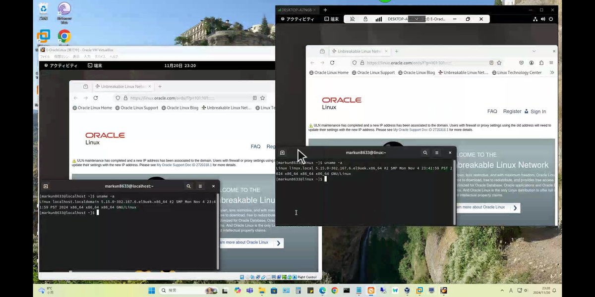
Task: Open the weather widget showing 8°C
Action: pos(46,290)
